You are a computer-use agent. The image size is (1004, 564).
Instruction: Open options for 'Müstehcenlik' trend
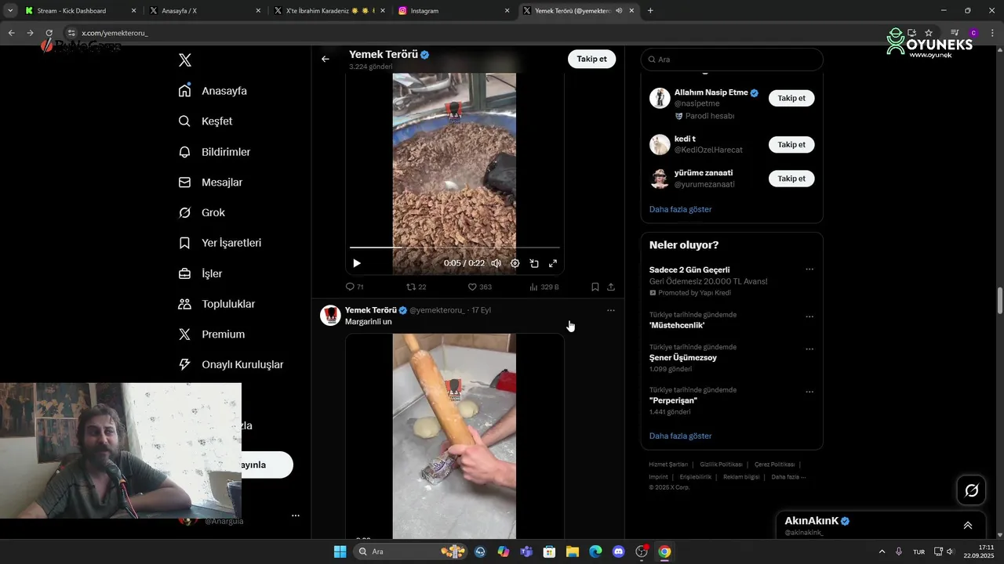tap(809, 317)
